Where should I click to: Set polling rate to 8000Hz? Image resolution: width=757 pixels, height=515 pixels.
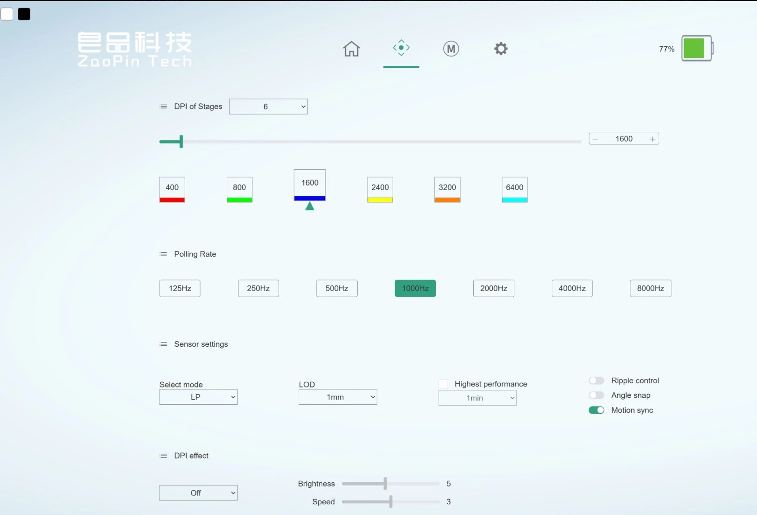[x=650, y=288]
